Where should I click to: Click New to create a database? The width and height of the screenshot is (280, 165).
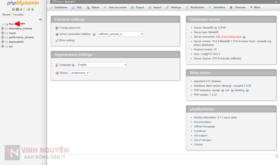[11, 24]
